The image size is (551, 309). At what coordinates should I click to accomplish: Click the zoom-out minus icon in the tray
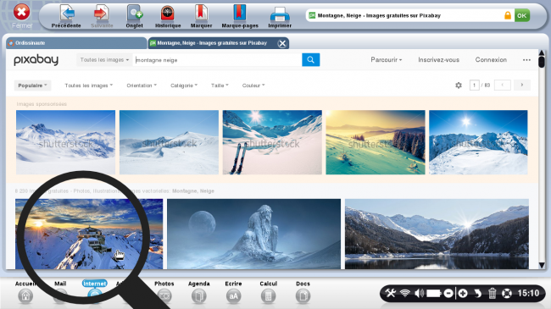(448, 293)
